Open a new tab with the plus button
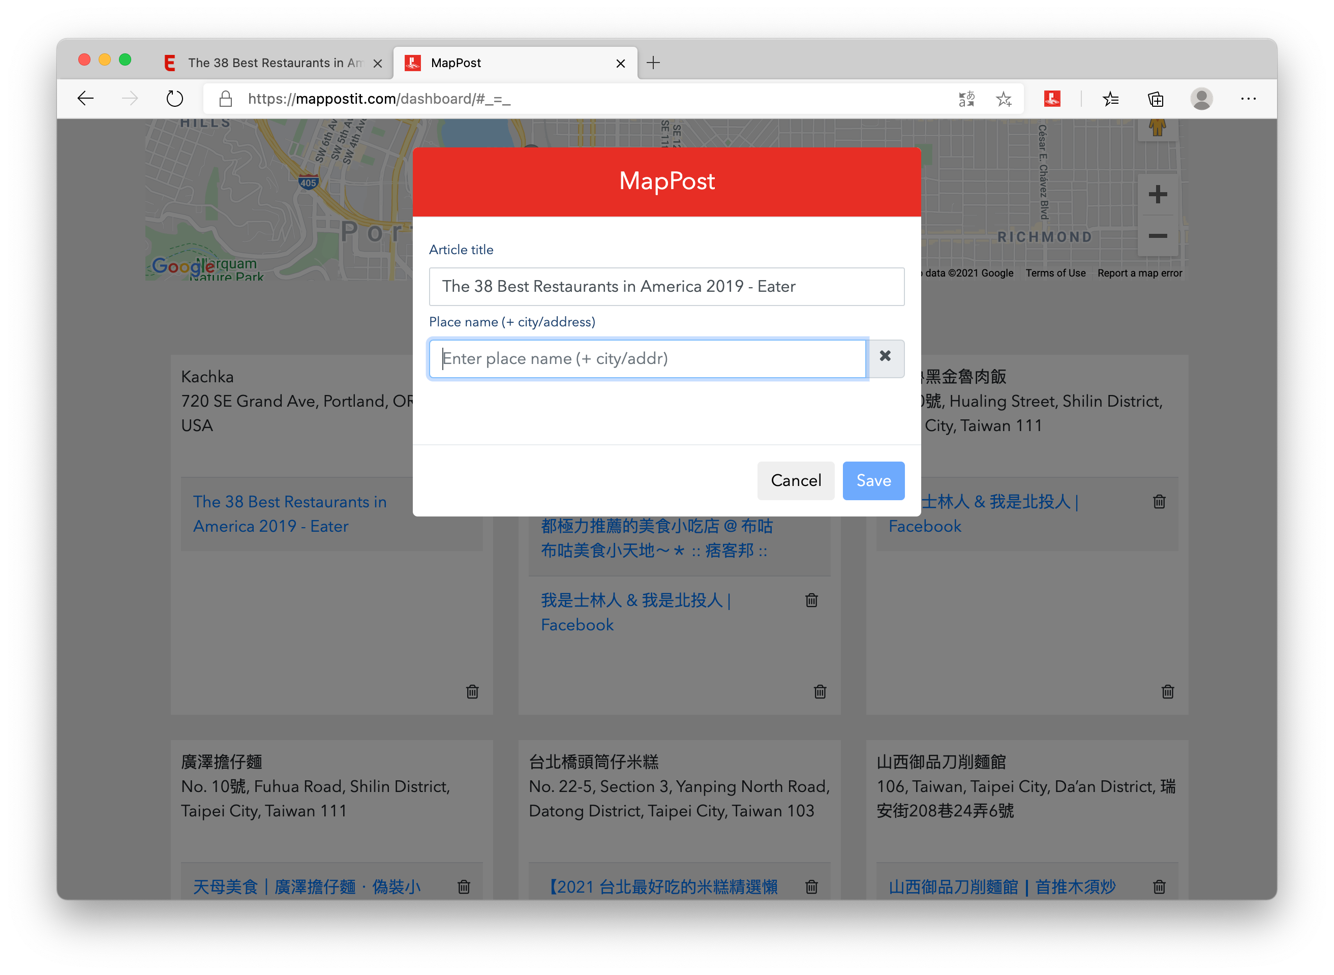Image resolution: width=1334 pixels, height=975 pixels. 653,63
